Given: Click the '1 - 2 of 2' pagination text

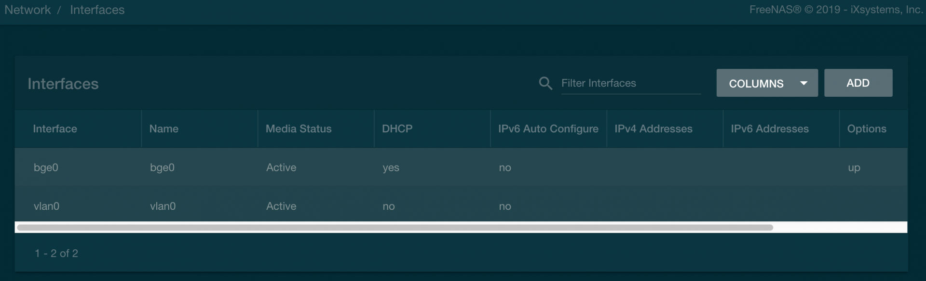Looking at the screenshot, I should click(56, 253).
